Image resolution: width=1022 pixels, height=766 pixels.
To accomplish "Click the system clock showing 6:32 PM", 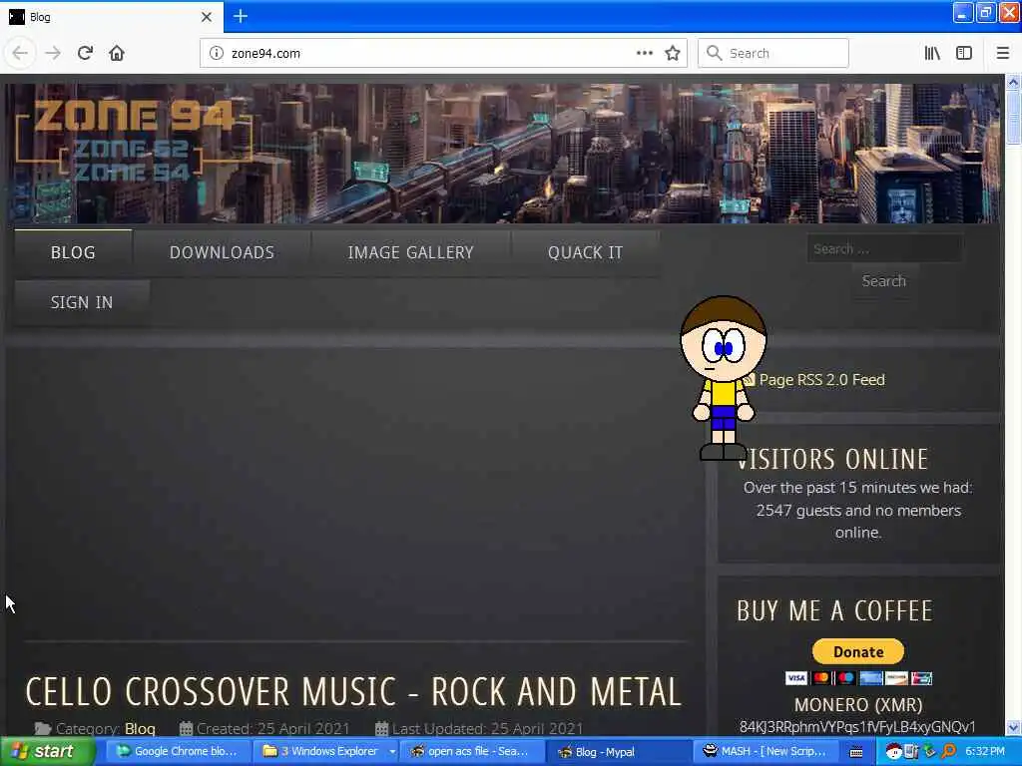I will tap(985, 752).
